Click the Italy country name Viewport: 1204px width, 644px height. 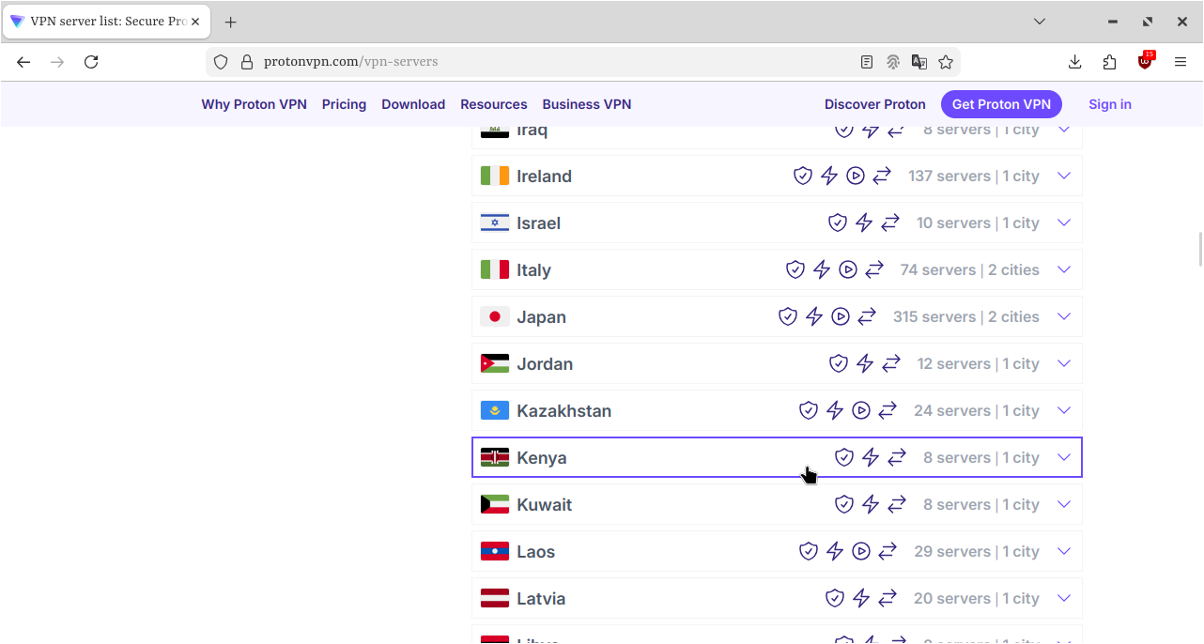point(533,270)
